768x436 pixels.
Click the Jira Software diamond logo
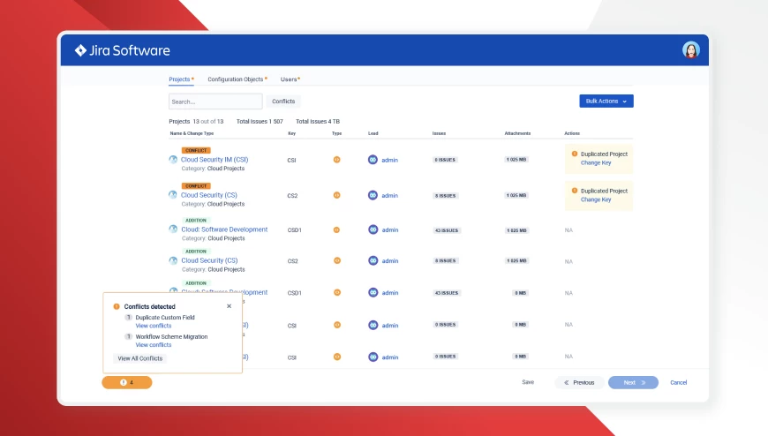click(x=80, y=50)
